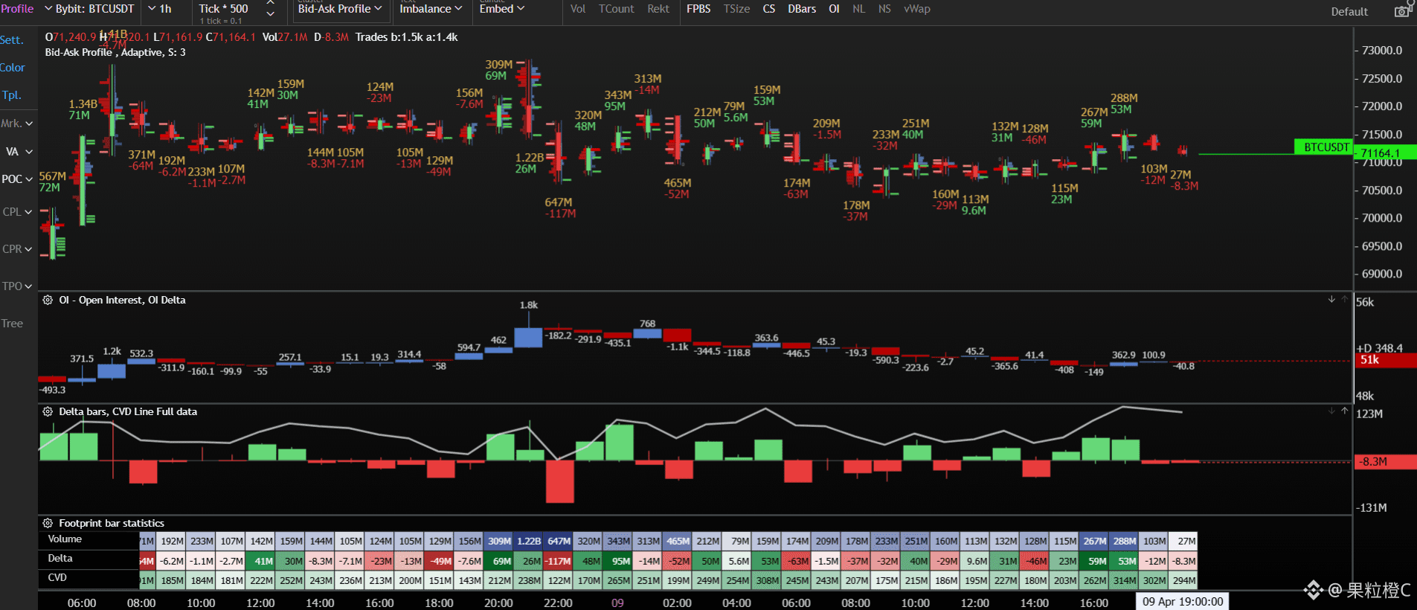1417x610 pixels.
Task: Click the 288M Volume cell
Action: coord(1124,542)
